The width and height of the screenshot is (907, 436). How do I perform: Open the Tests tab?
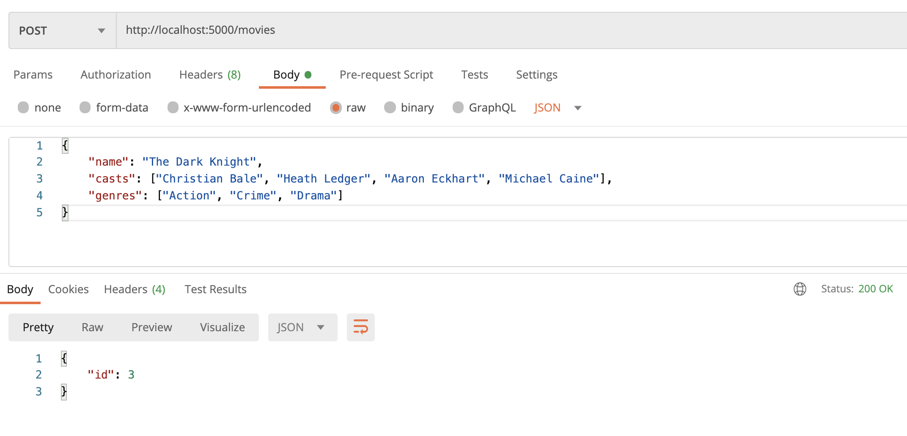pos(474,75)
